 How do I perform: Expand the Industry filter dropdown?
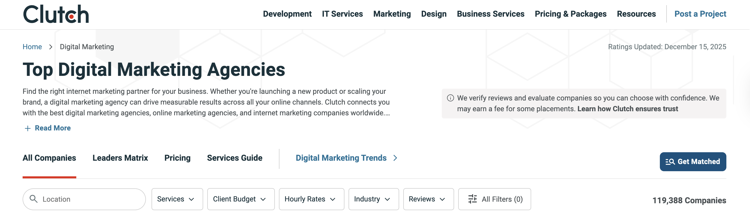(x=373, y=199)
